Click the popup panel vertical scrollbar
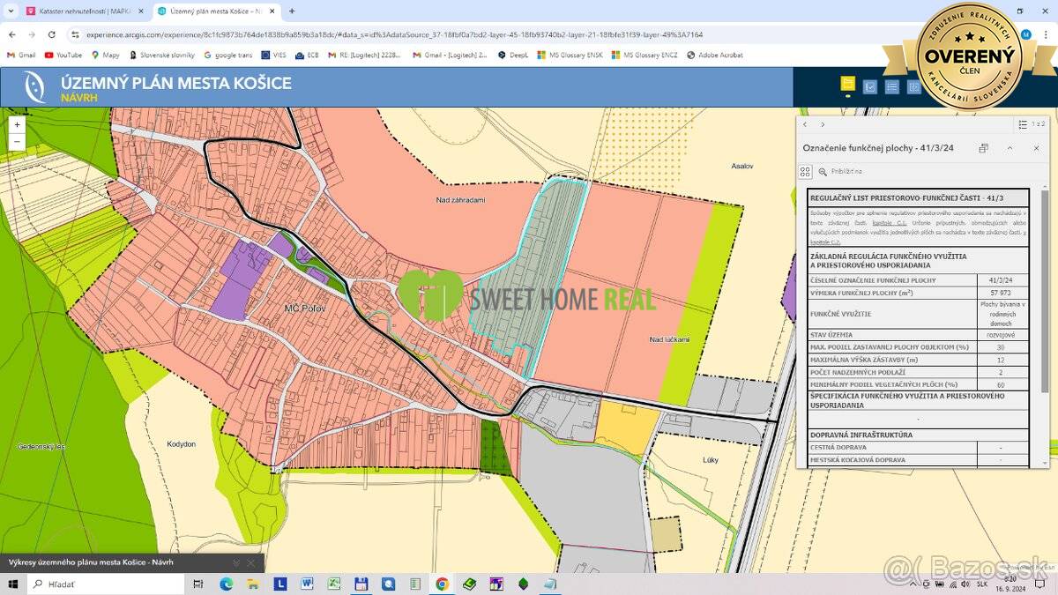The width and height of the screenshot is (1058, 595). tap(1046, 291)
